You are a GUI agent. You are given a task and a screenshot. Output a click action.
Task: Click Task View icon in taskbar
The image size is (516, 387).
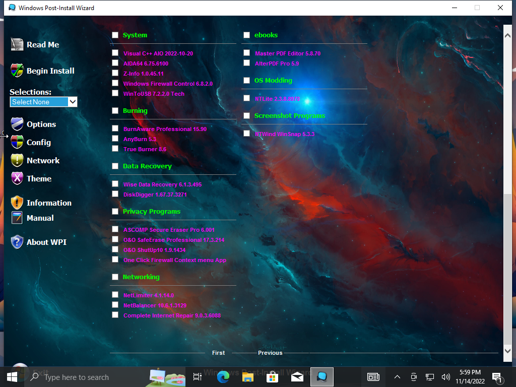[198, 377]
